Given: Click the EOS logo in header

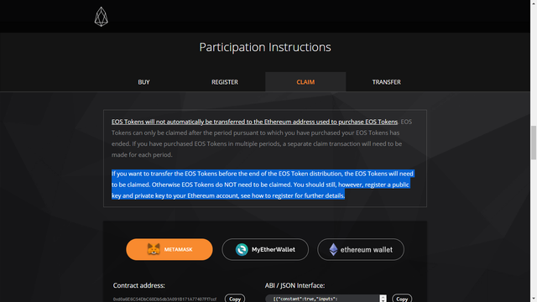Looking at the screenshot, I should point(101,17).
